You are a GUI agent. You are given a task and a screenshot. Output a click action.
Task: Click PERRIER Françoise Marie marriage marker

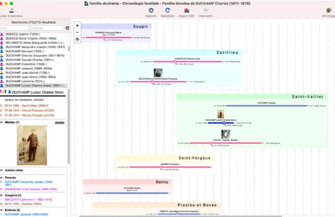point(103,37)
